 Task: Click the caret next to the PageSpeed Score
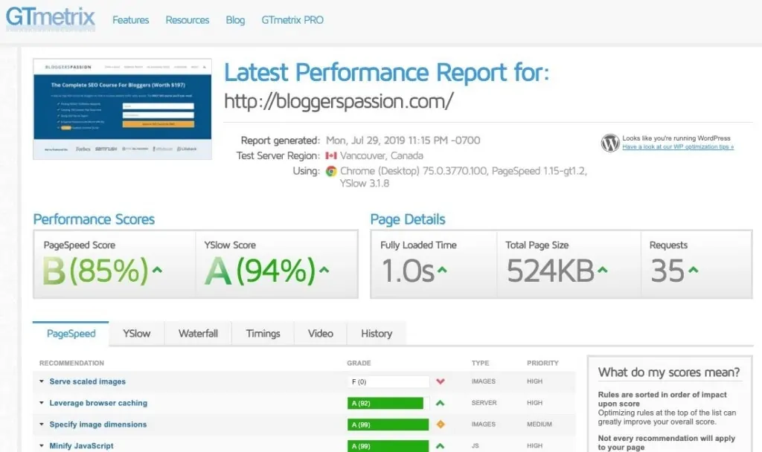156,269
